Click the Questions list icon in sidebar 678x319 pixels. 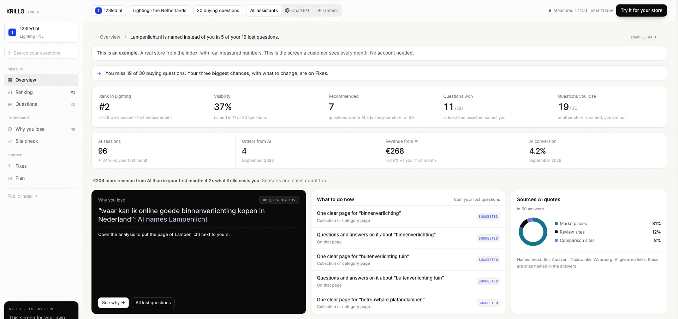[10, 104]
